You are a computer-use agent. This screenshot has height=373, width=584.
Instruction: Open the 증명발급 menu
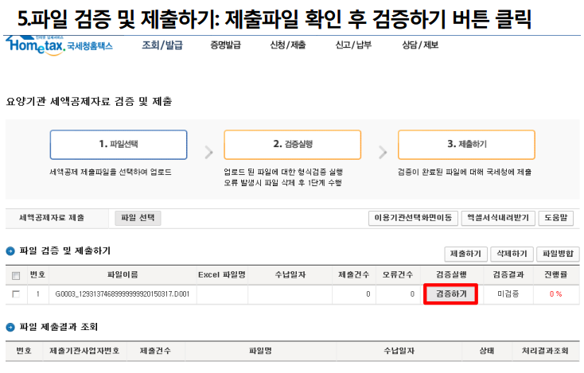225,45
